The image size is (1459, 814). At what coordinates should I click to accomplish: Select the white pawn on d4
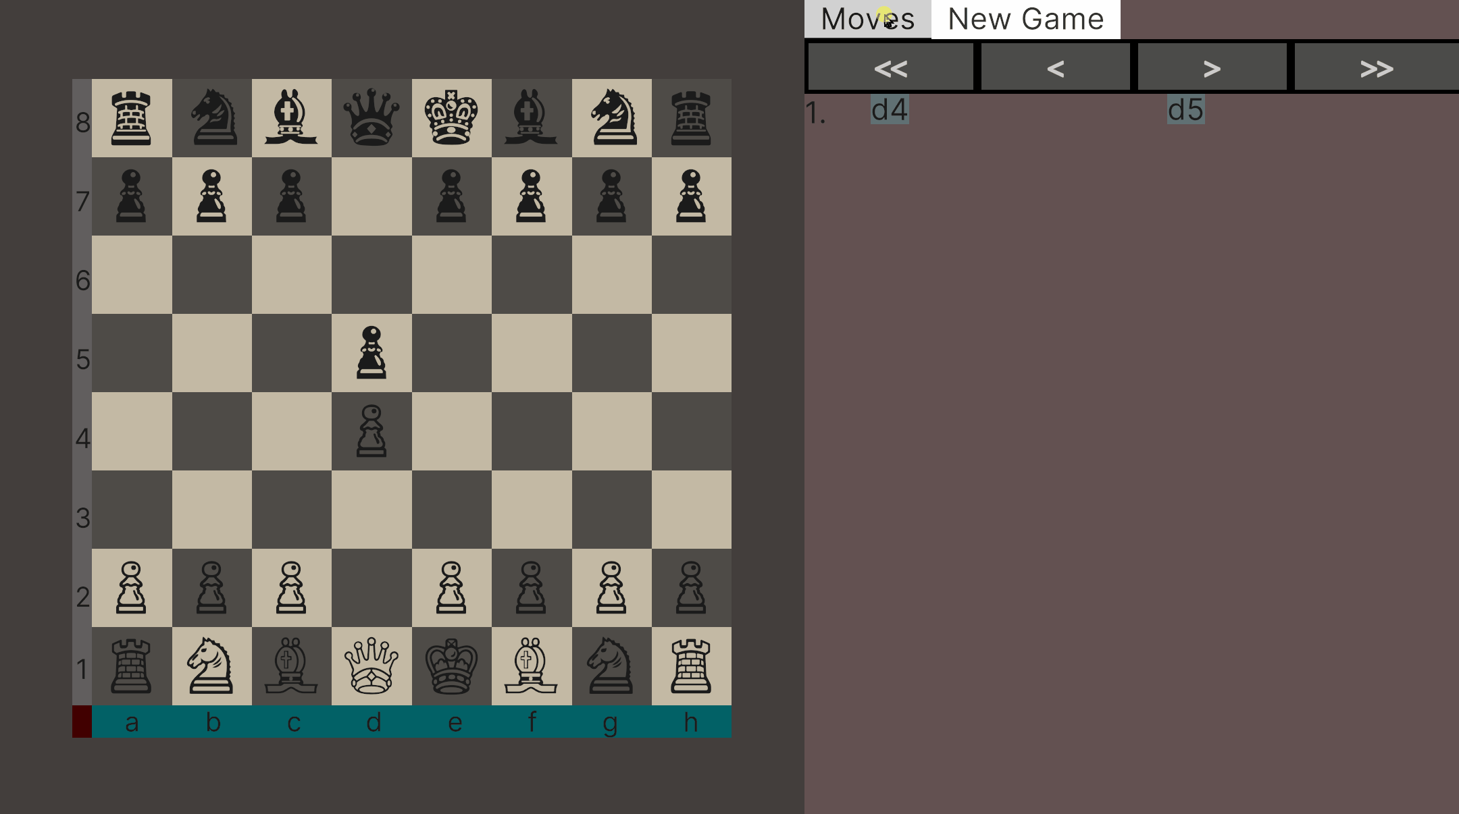pos(372,431)
